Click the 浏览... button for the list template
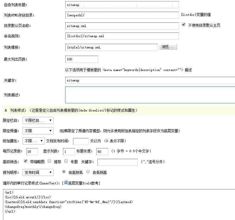 coord(168,47)
